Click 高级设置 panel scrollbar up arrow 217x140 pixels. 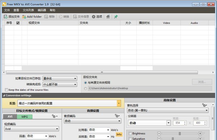[x=213, y=105]
